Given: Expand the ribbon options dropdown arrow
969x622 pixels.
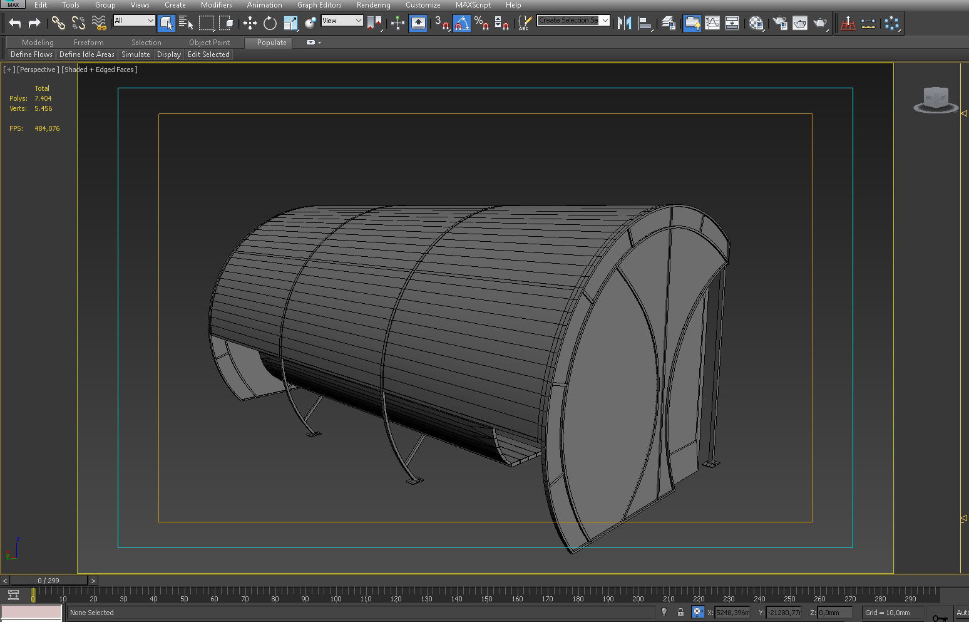Looking at the screenshot, I should (319, 43).
